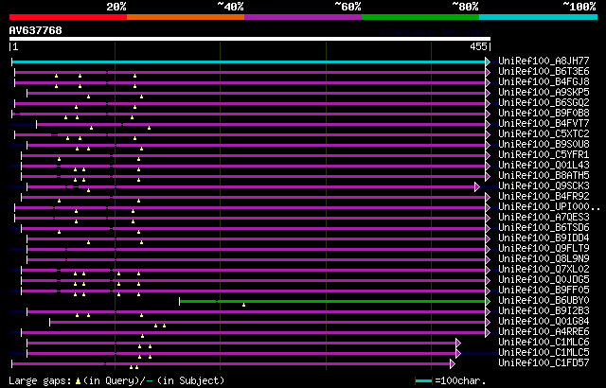
Task: Click the arrowhead ending the Q9SCK3 alignment
Action: coord(477,186)
